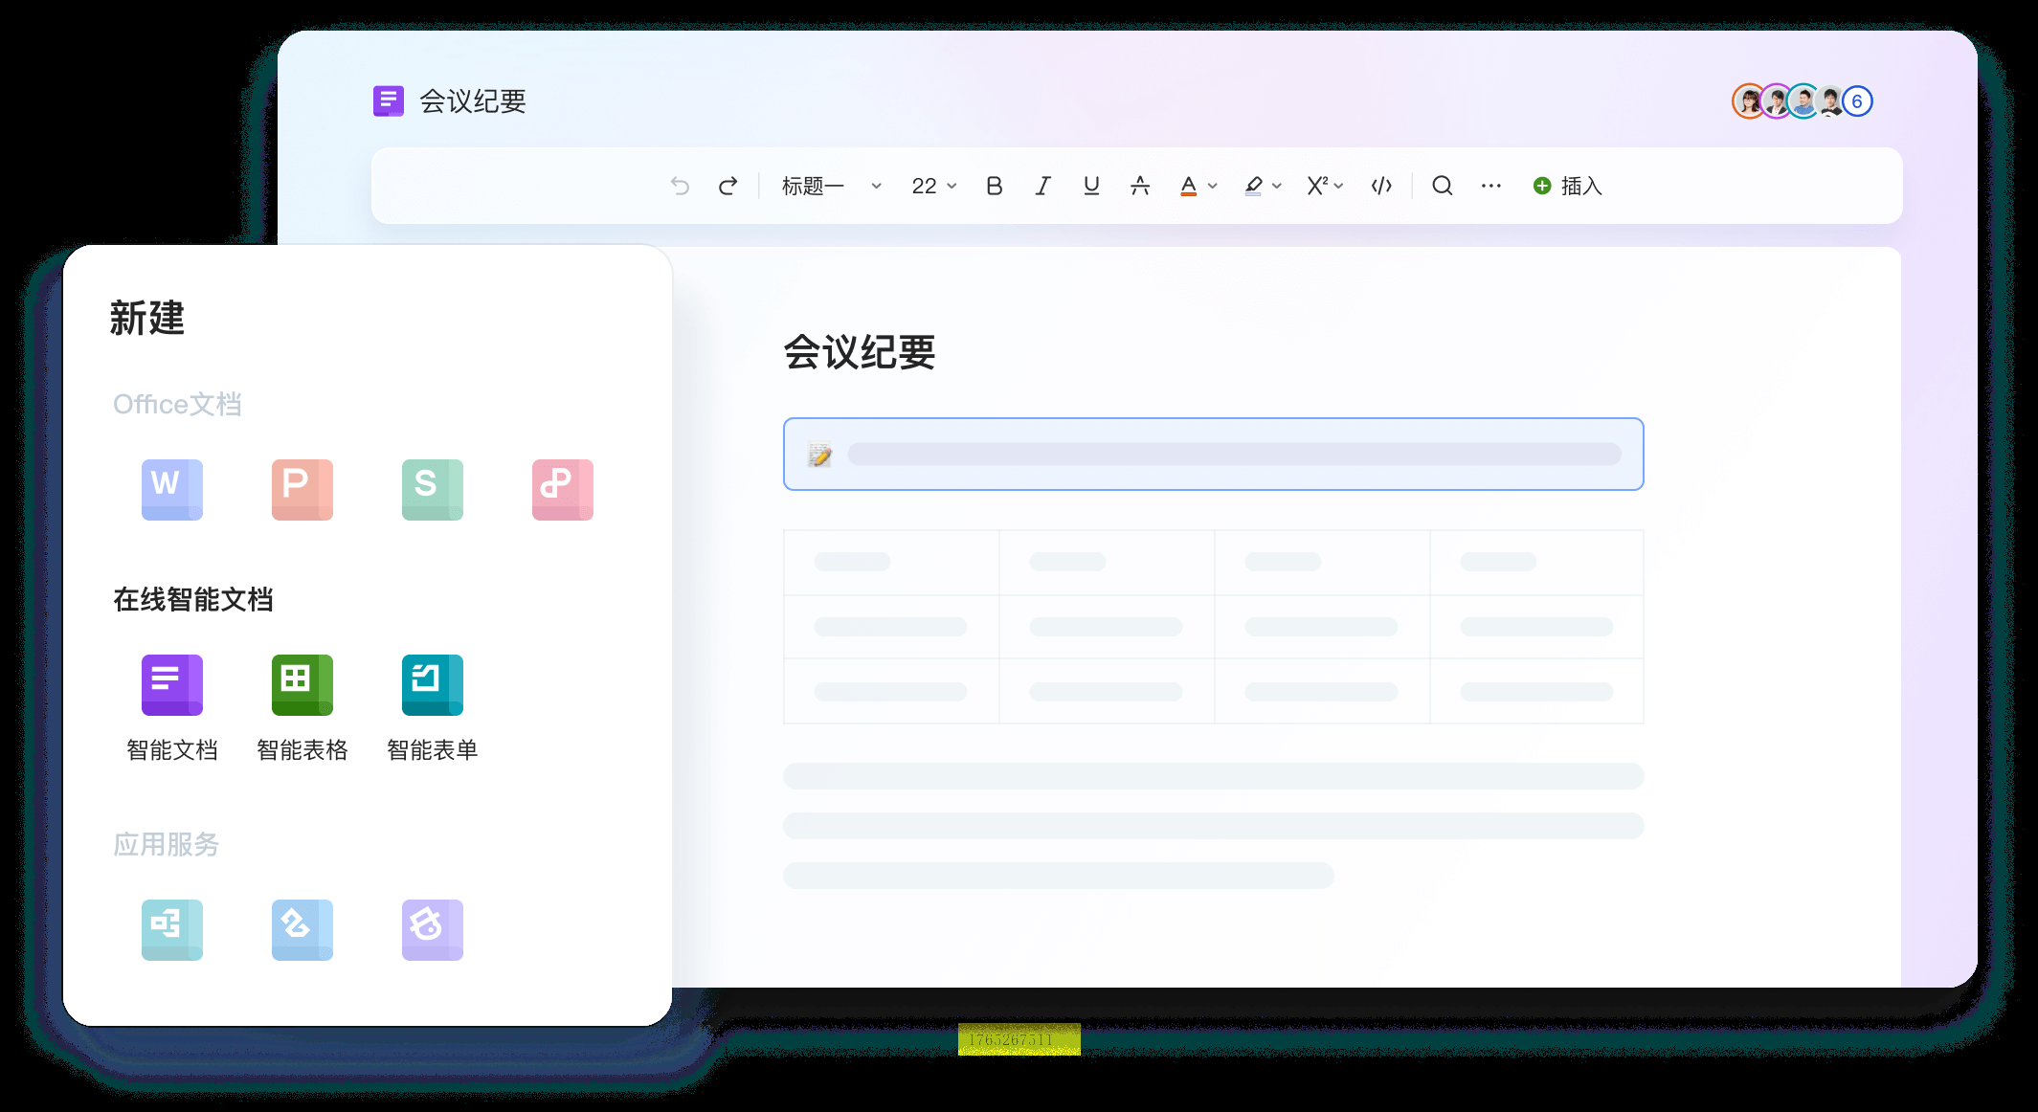The height and width of the screenshot is (1112, 2038).
Task: Expand the font size 22 dropdown
Action: point(933,186)
